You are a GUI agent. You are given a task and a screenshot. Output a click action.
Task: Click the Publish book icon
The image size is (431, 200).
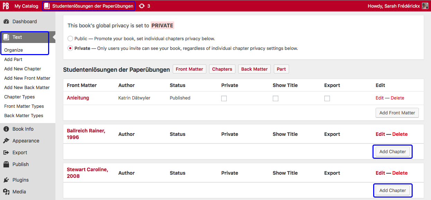pos(6,164)
